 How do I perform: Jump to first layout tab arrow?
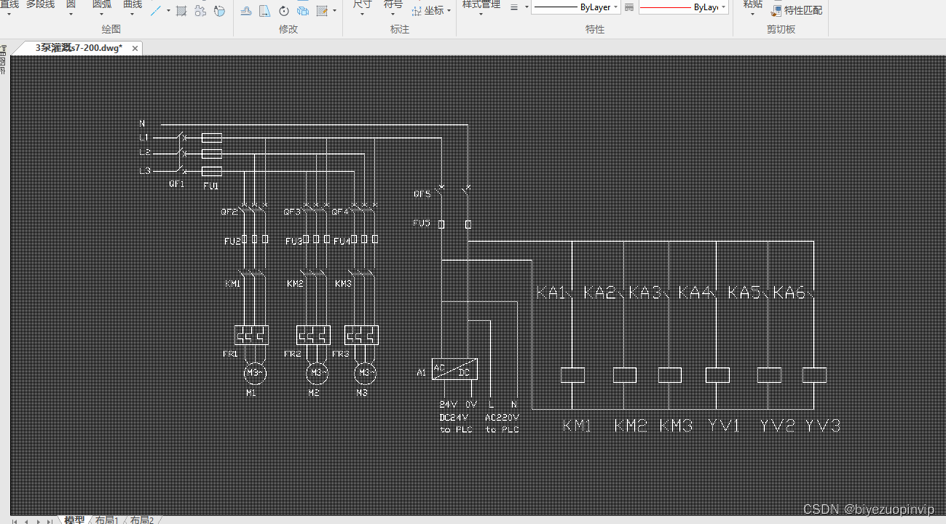(15, 521)
